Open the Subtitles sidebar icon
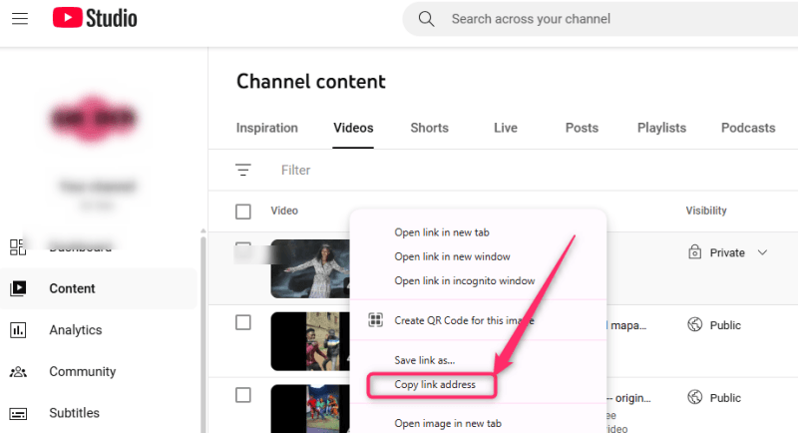The image size is (798, 433). 18,413
